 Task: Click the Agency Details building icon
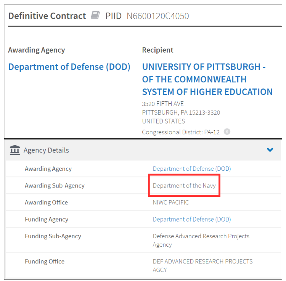click(x=15, y=150)
